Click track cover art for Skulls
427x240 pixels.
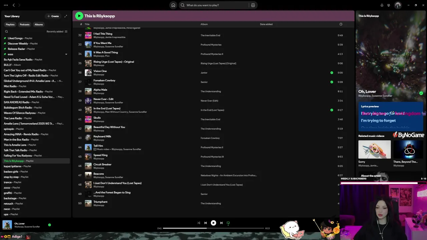88,119
